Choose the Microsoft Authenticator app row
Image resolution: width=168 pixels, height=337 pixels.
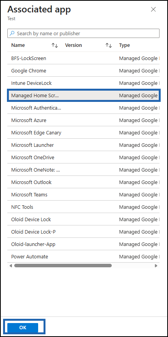(83, 108)
